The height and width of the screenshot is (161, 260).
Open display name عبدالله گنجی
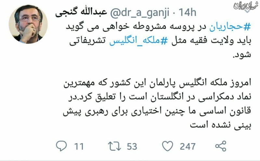[81, 12]
